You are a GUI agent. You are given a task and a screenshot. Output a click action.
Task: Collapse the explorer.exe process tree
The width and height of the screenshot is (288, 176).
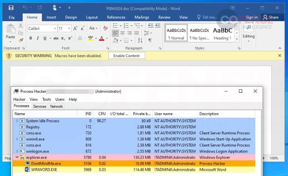(17, 157)
